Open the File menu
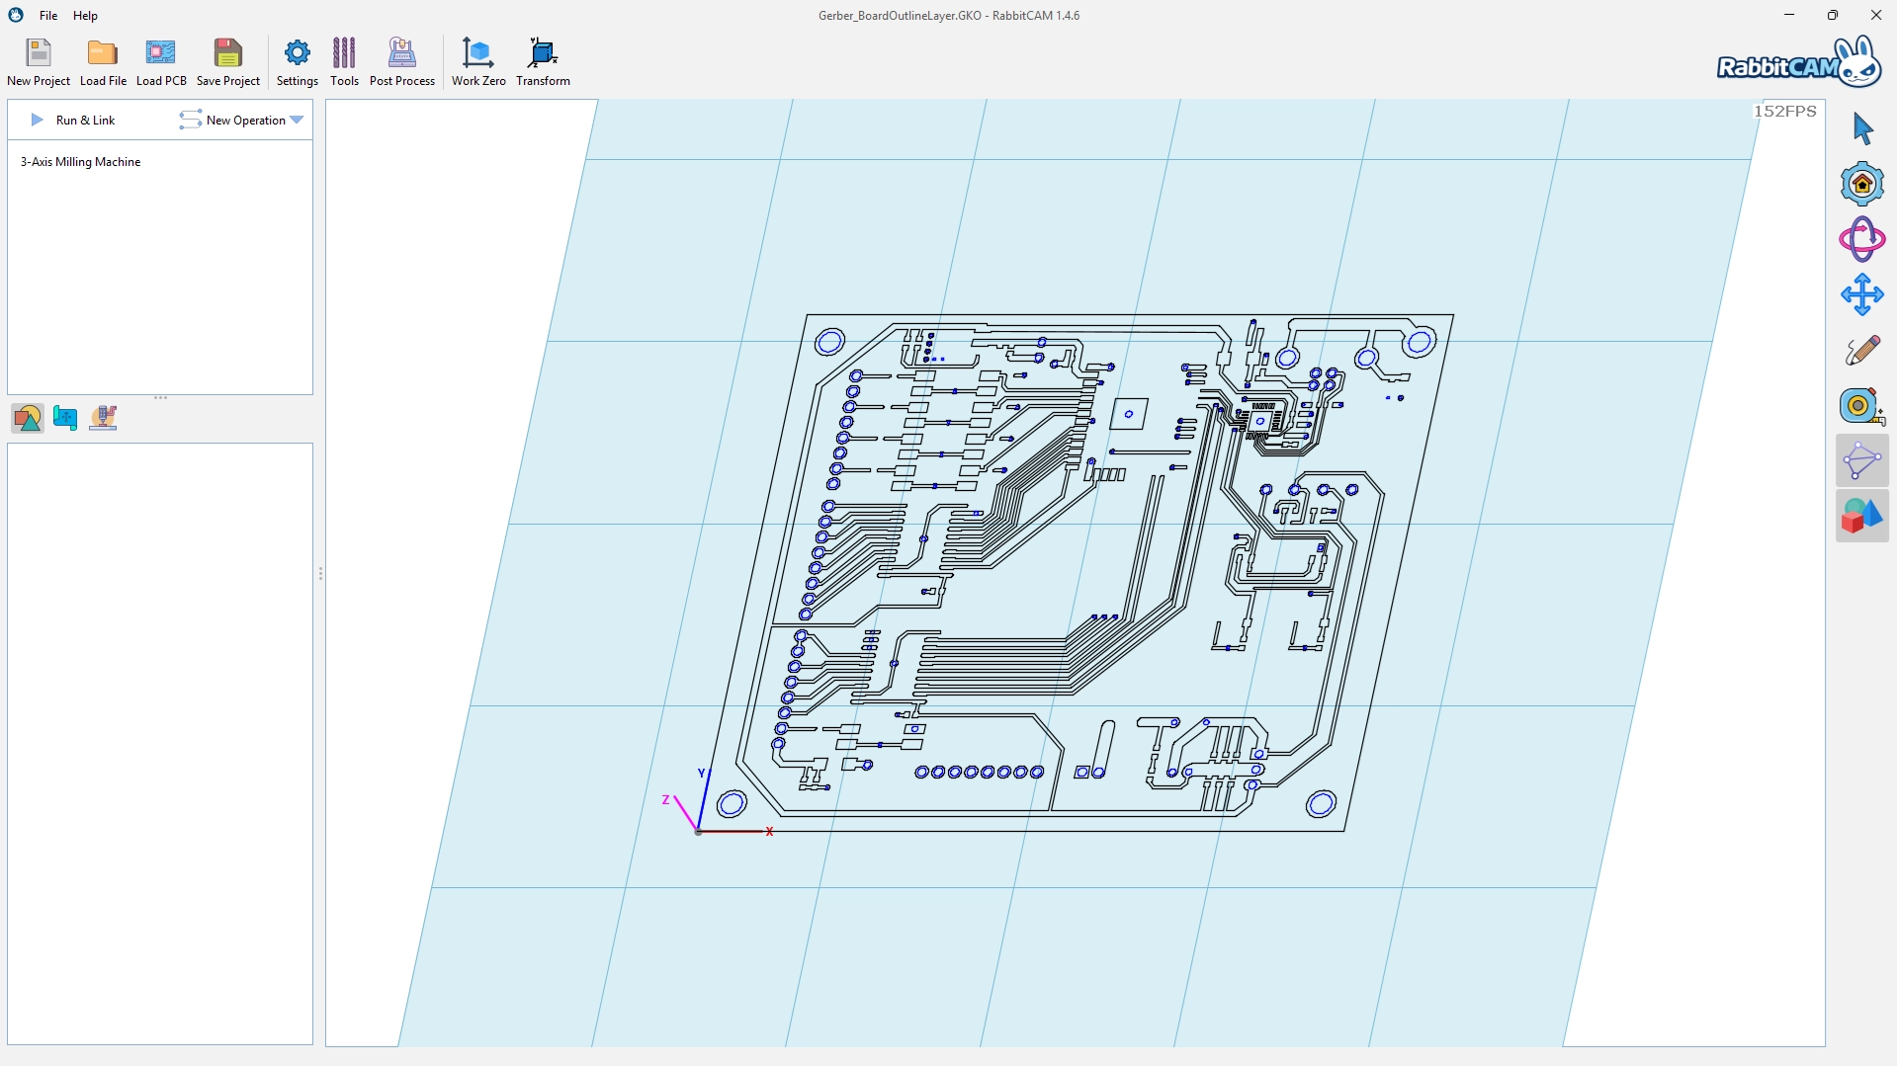The height and width of the screenshot is (1066, 1897). pyautogui.click(x=48, y=16)
